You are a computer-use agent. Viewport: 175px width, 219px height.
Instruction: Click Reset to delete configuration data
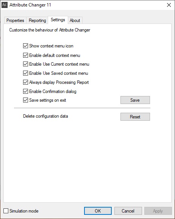click(x=135, y=117)
